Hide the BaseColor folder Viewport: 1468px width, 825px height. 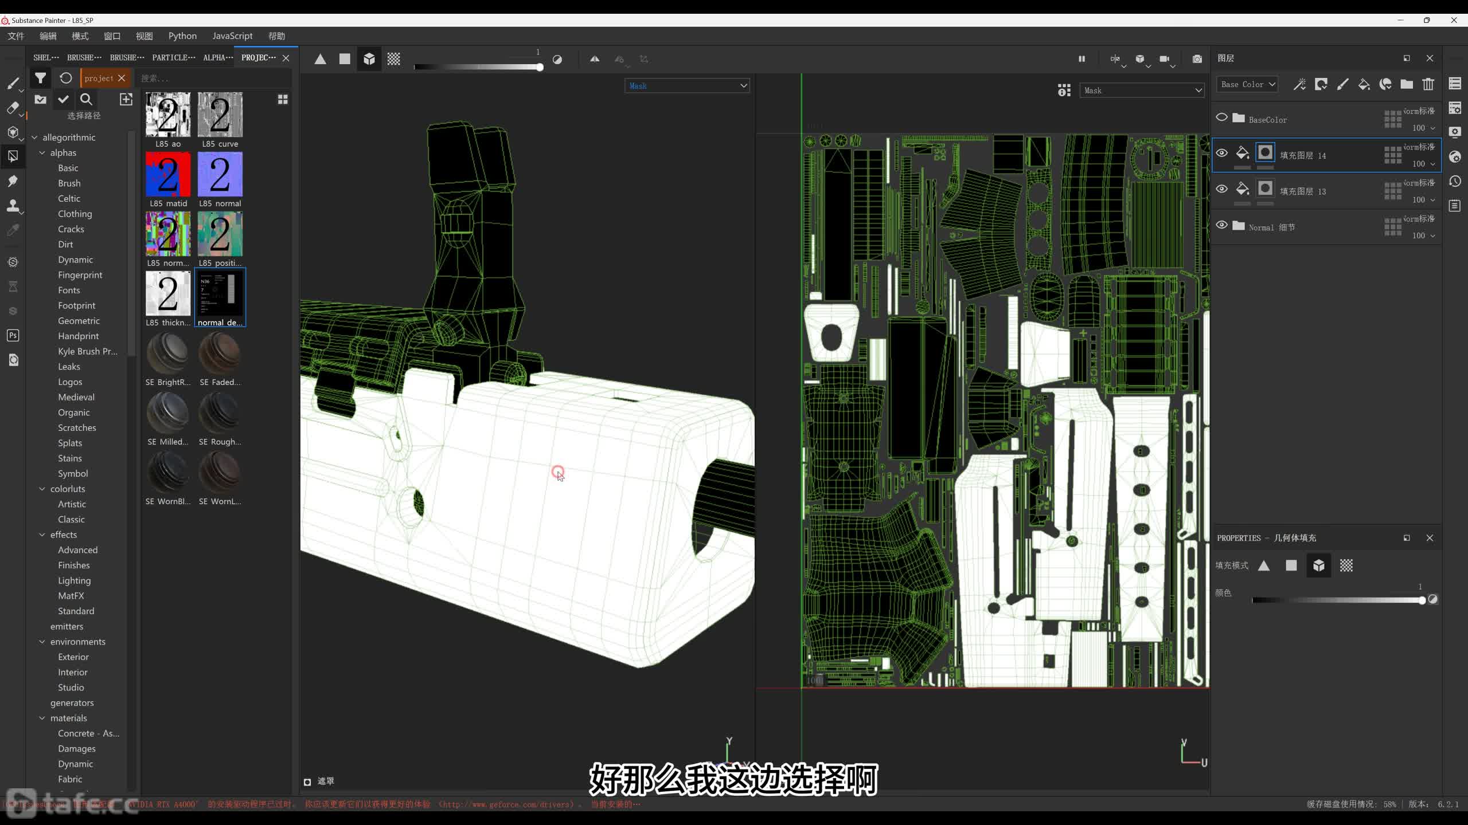[1221, 117]
